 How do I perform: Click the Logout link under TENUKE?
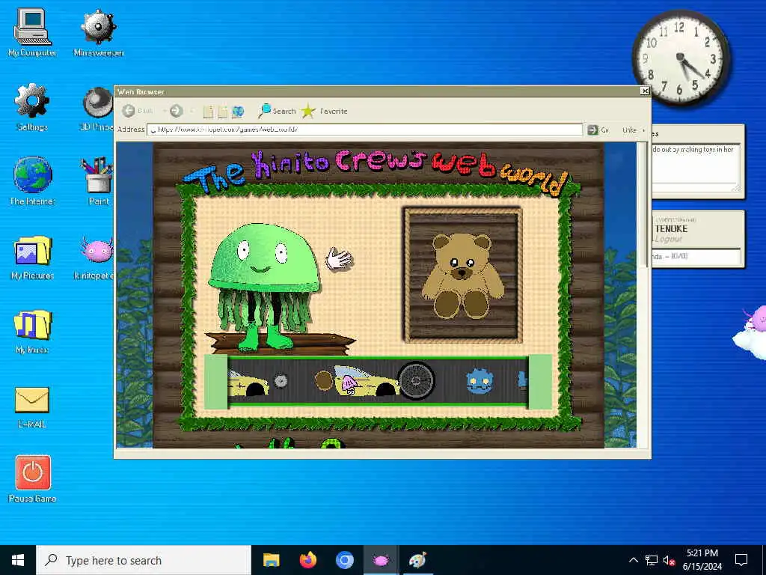(x=668, y=239)
